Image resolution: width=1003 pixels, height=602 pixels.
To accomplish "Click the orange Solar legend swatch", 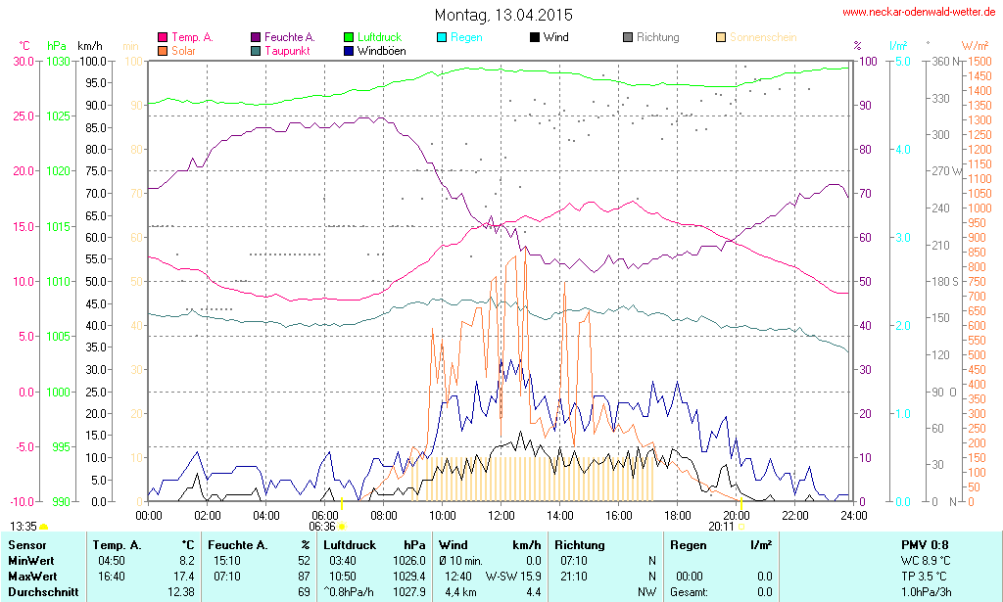I will pyautogui.click(x=163, y=50).
